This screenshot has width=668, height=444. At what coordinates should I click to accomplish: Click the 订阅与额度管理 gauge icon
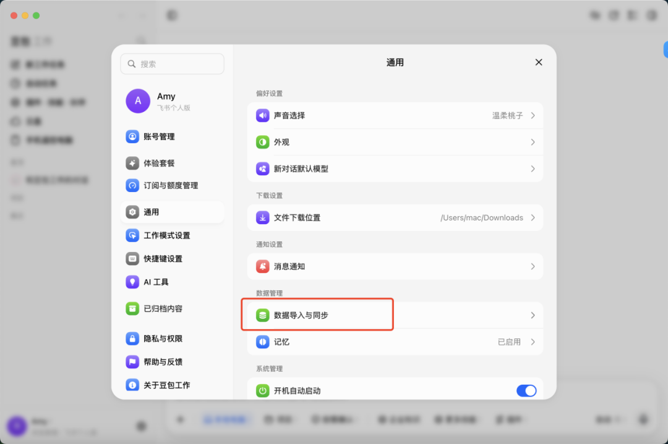[x=132, y=185]
